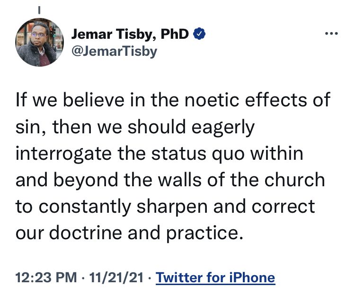This screenshot has width=355, height=295.
Task: Click the word "noetic" in the tweet
Action: (212, 100)
